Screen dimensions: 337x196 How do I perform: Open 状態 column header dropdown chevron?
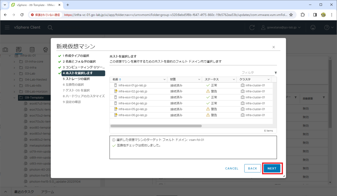click(x=199, y=80)
